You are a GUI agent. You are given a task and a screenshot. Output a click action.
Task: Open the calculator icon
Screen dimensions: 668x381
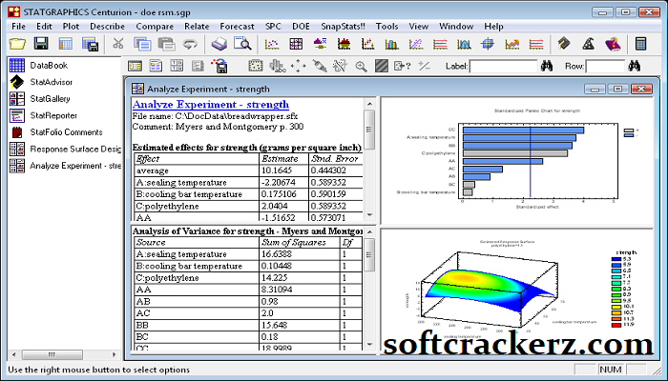pos(640,44)
